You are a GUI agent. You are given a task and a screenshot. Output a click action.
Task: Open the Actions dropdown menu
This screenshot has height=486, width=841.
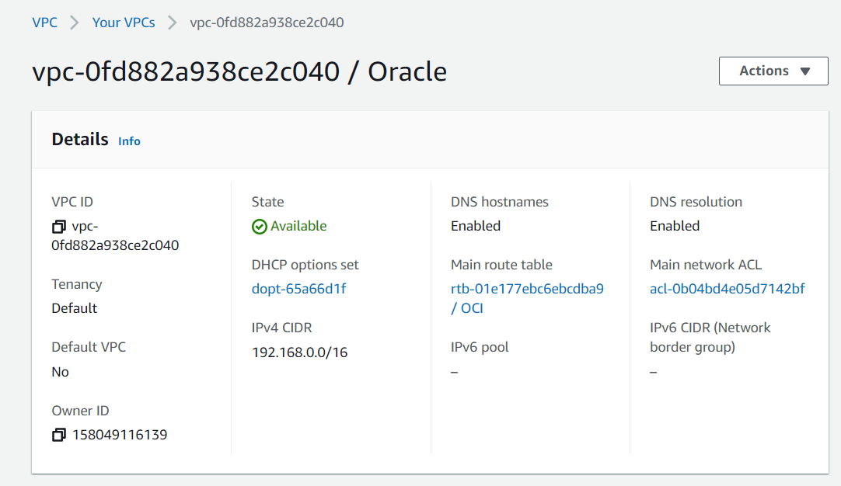pos(773,71)
